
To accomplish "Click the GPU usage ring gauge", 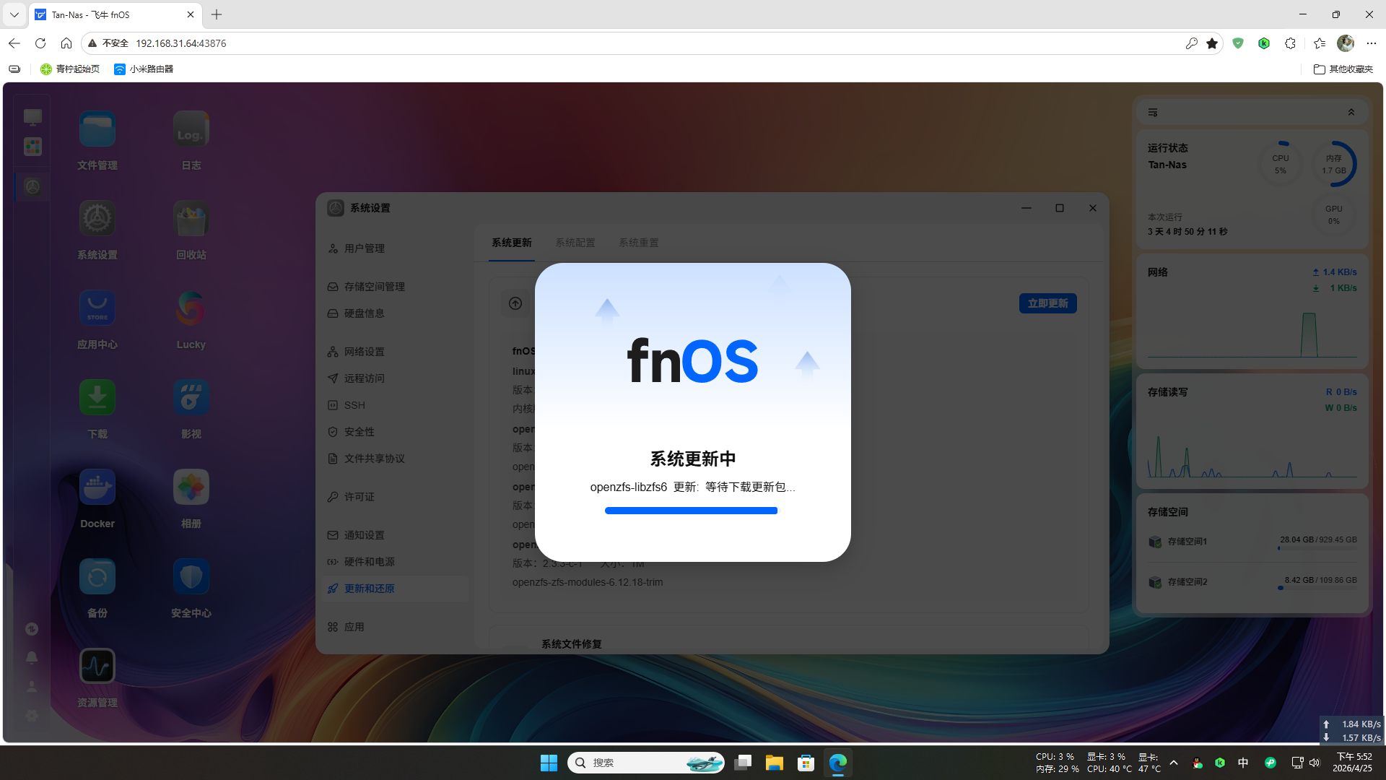I will tap(1334, 214).
